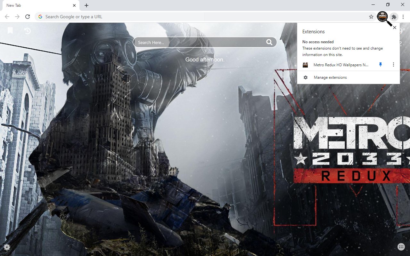Open more options for Metro Redux extension

pyautogui.click(x=393, y=65)
